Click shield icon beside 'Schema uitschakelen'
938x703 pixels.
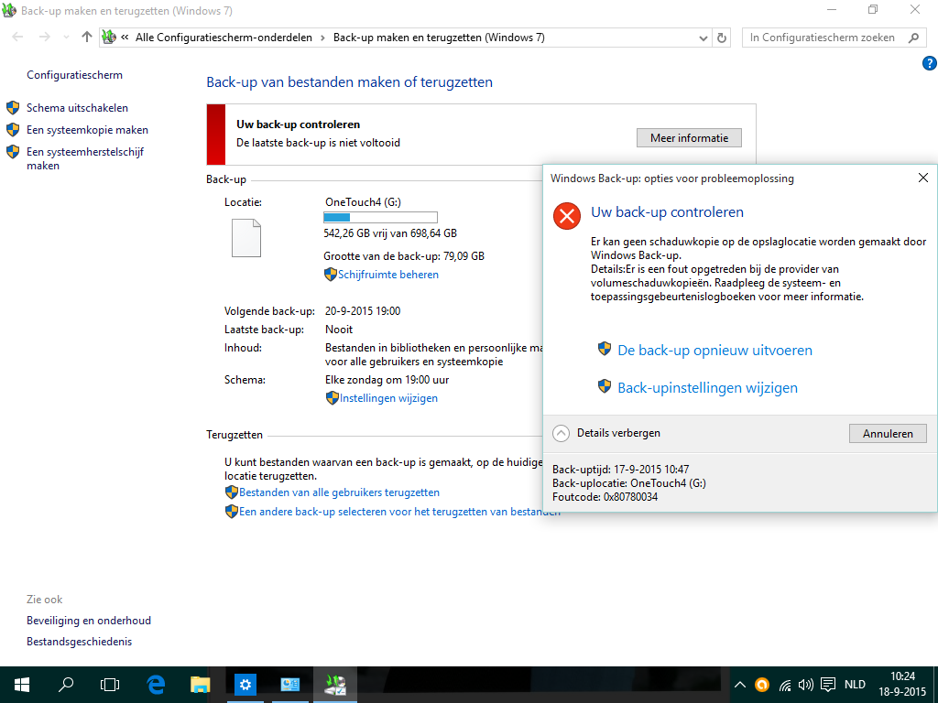coord(13,108)
